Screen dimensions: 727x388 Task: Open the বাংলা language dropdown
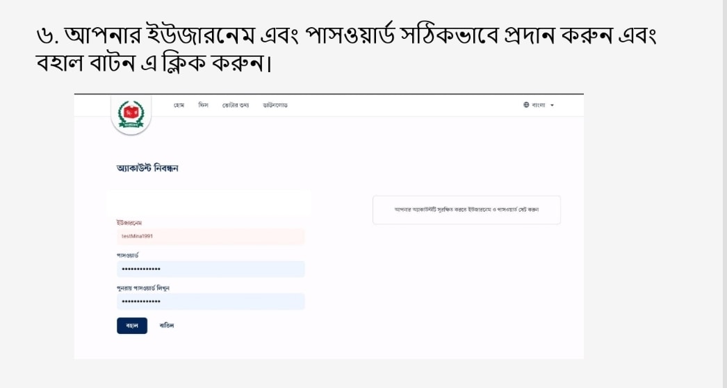pyautogui.click(x=539, y=106)
